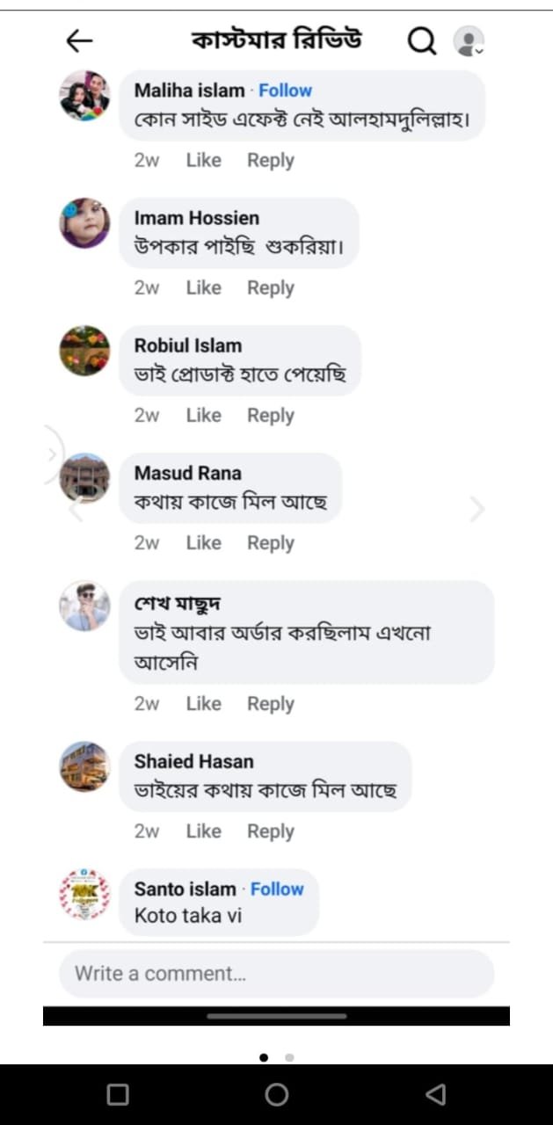Go to next image with right chevron
Image resolution: width=553 pixels, height=1125 pixels.
point(477,509)
